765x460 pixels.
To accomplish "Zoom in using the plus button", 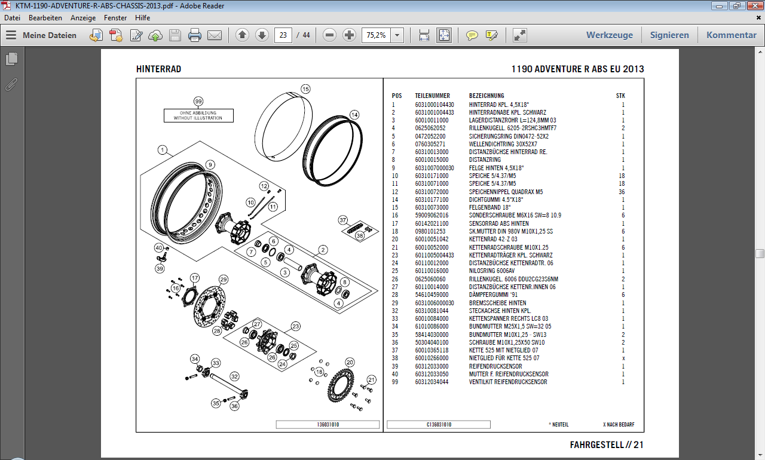I will (x=349, y=35).
